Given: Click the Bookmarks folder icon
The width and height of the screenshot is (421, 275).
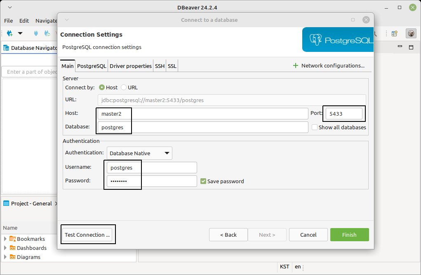Looking at the screenshot, I should pos(12,239).
